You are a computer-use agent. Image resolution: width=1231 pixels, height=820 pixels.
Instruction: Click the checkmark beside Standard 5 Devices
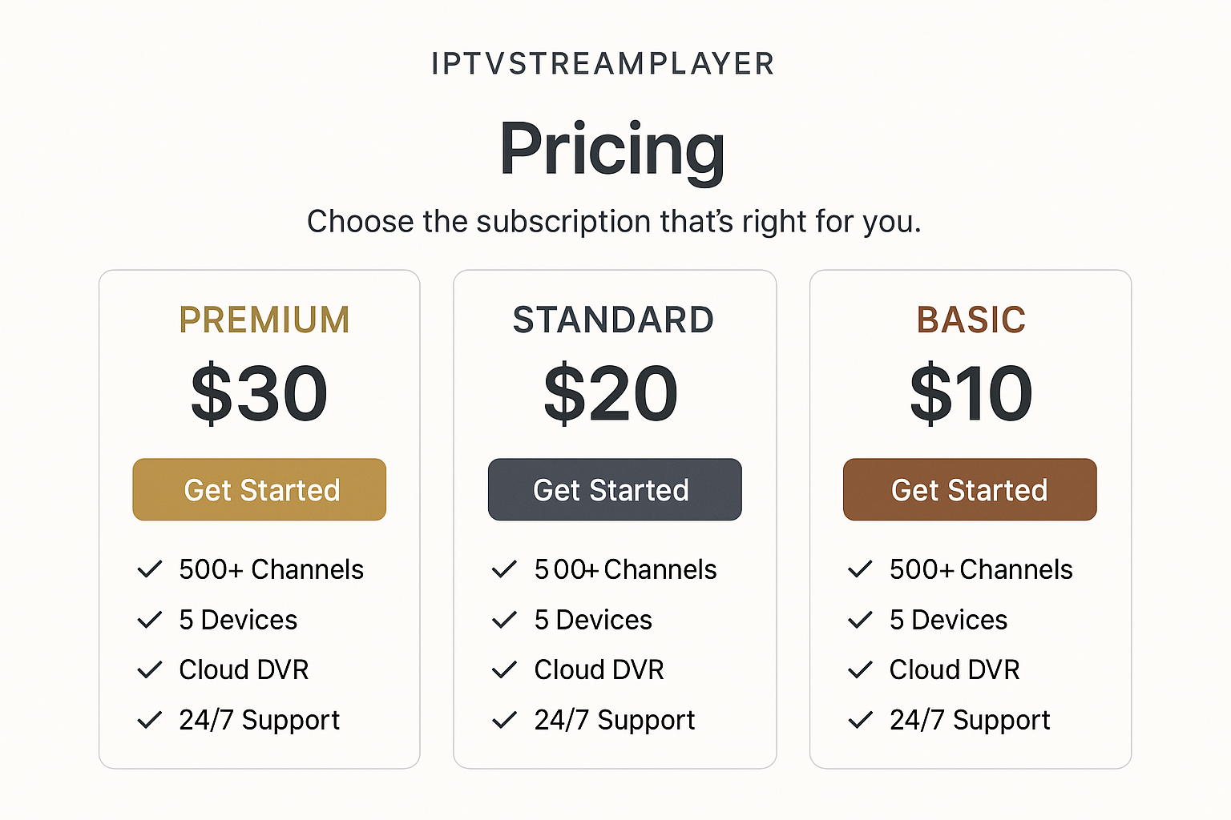504,620
